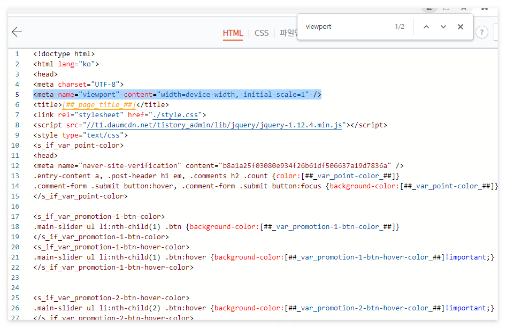Click the 1/2 match counter text

pos(400,27)
